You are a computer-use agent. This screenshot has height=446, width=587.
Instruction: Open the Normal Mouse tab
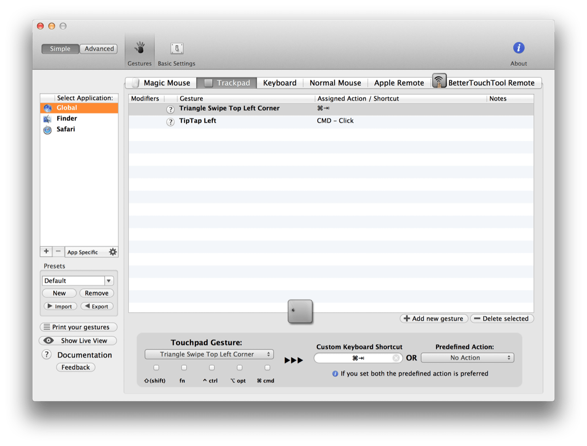click(x=335, y=83)
